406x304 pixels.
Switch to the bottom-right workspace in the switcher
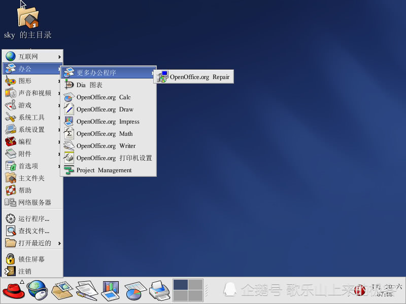click(x=195, y=295)
